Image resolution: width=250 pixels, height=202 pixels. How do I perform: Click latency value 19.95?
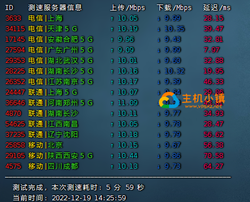tap(213, 71)
